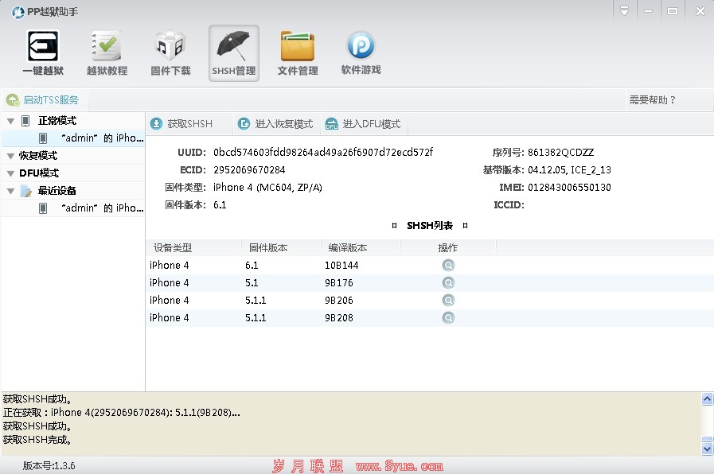
Task: Expand the DFU模式 tree node
Action: [x=10, y=173]
